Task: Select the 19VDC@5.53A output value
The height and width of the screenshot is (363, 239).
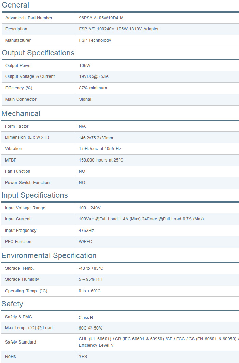Action: pyautogui.click(x=94, y=76)
